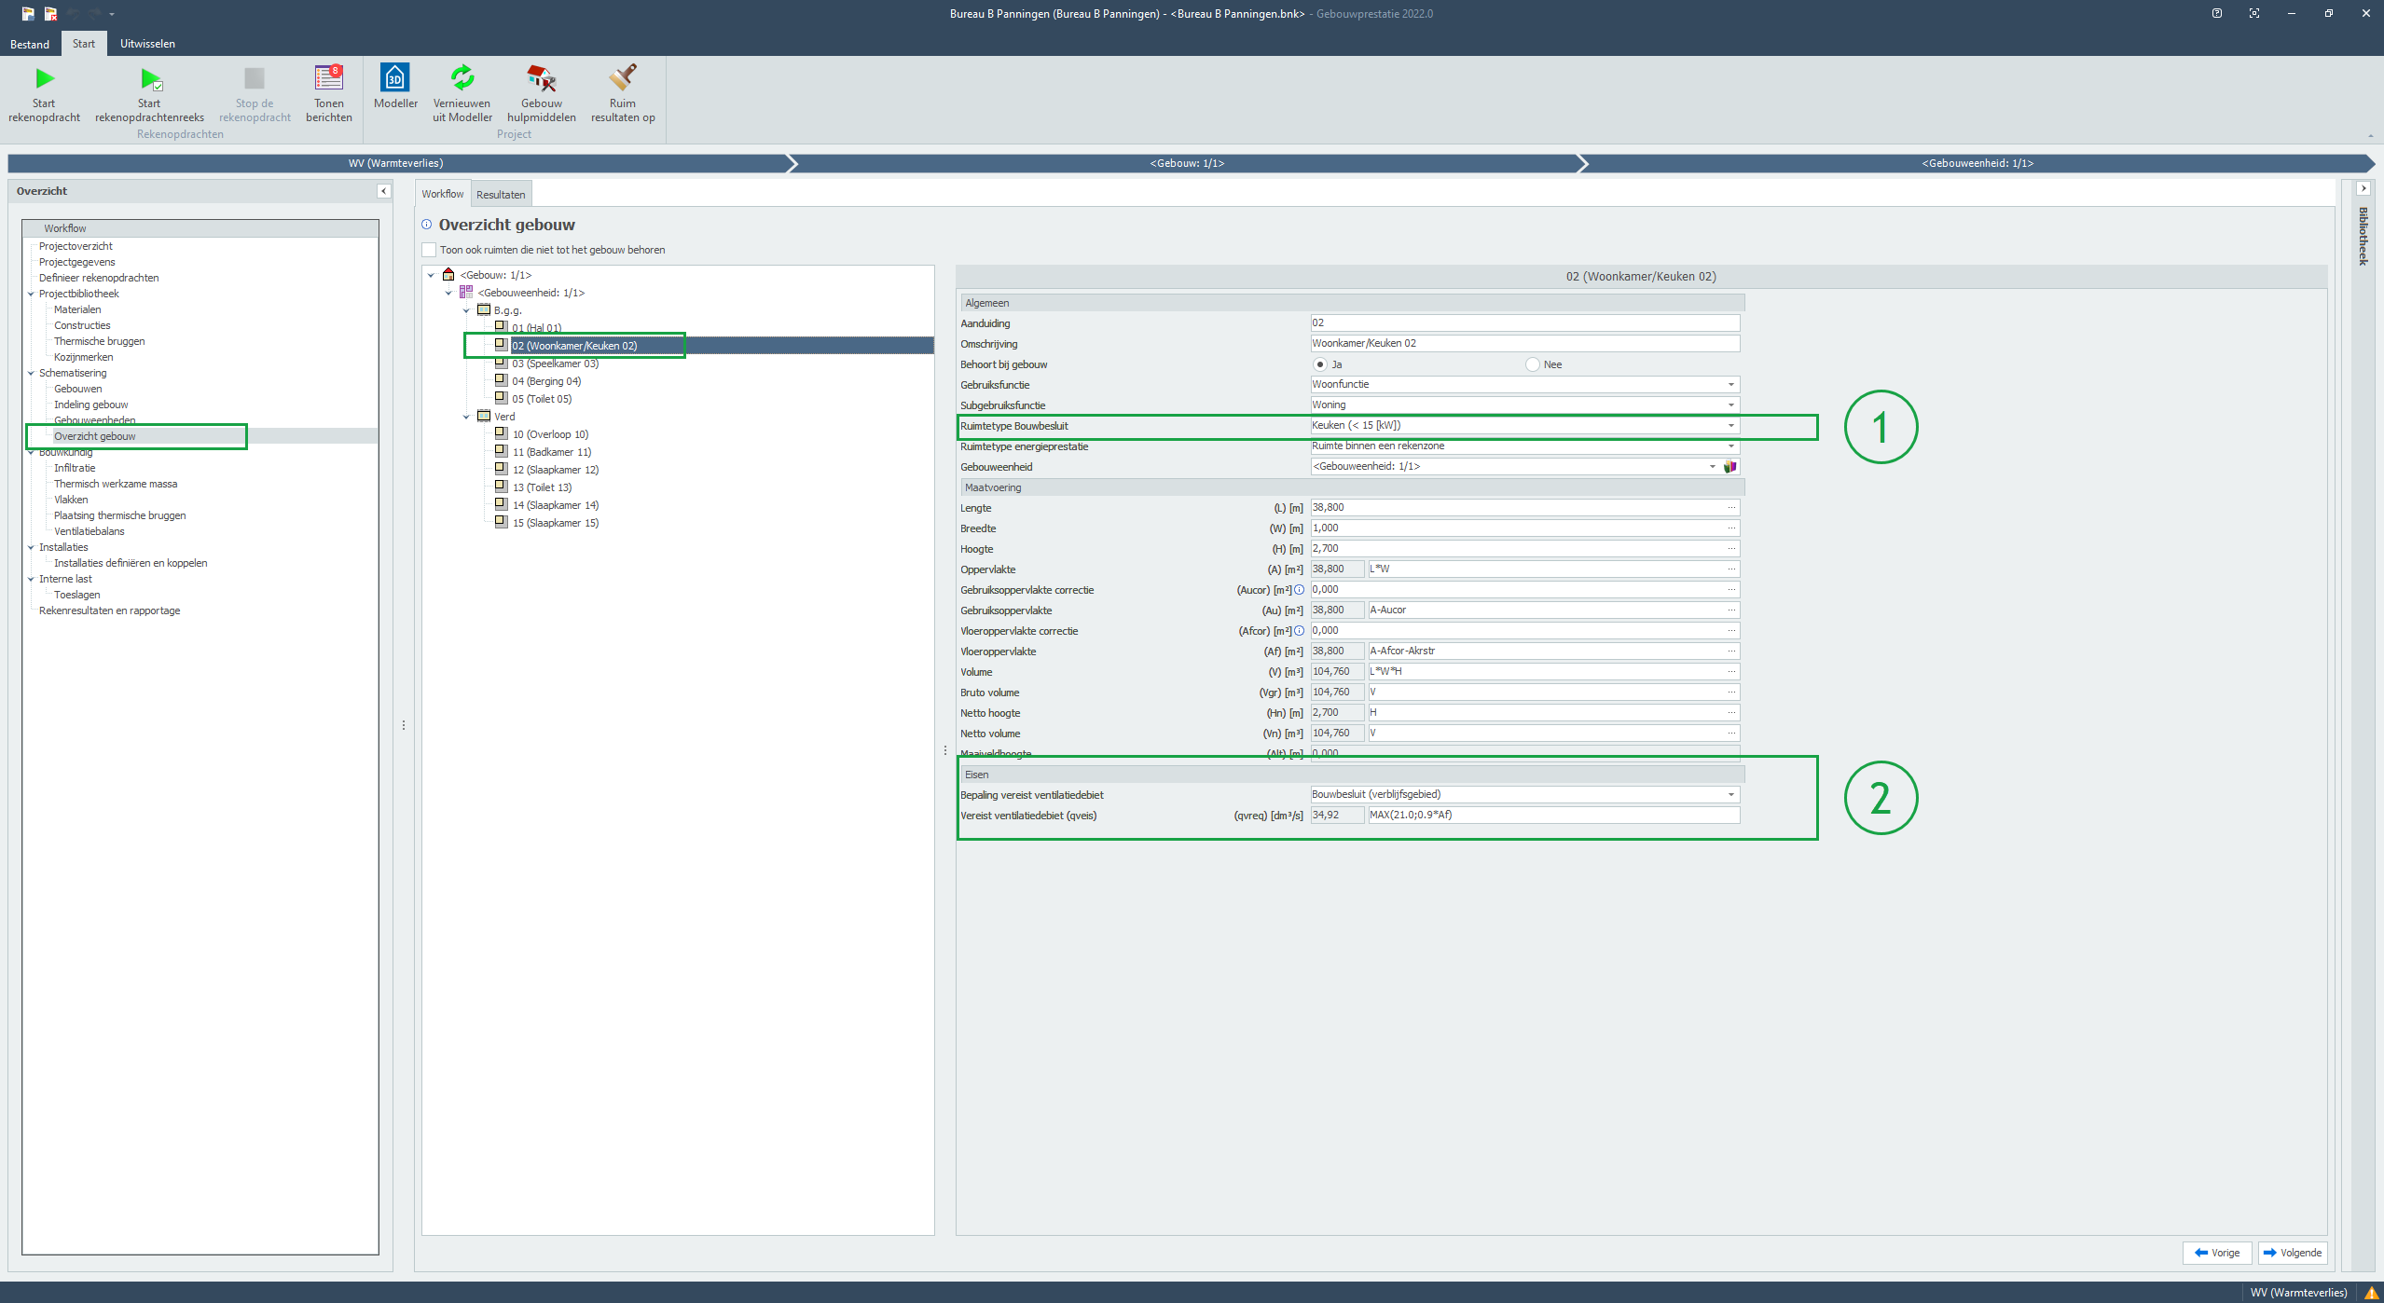
Task: Click the Vorige button
Action: pyautogui.click(x=2217, y=1253)
